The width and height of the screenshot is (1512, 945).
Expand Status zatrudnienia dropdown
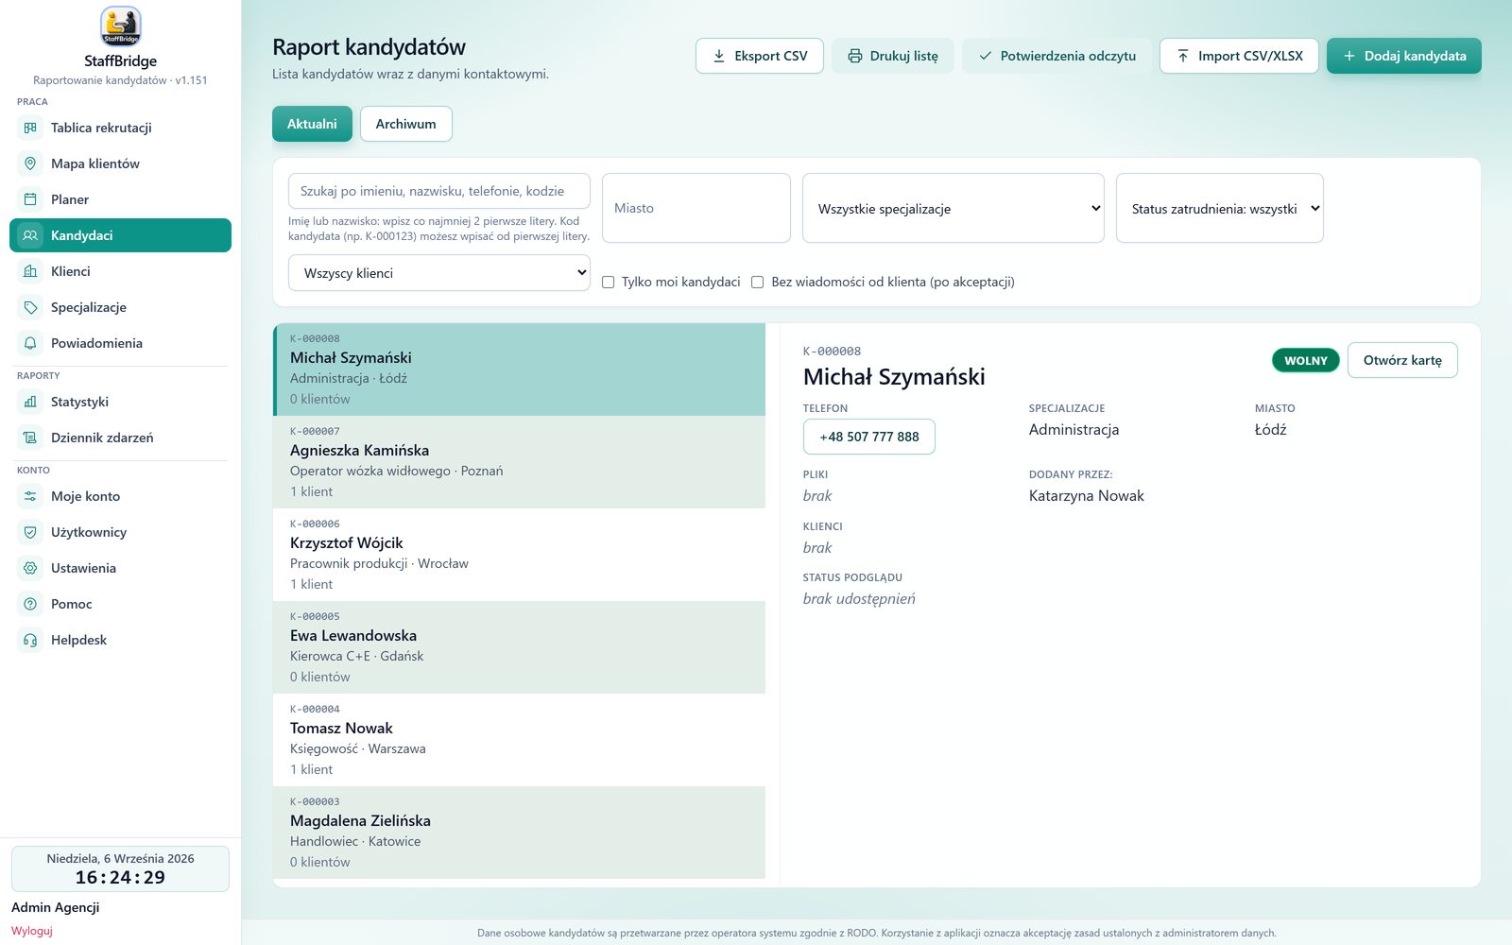click(x=1220, y=208)
